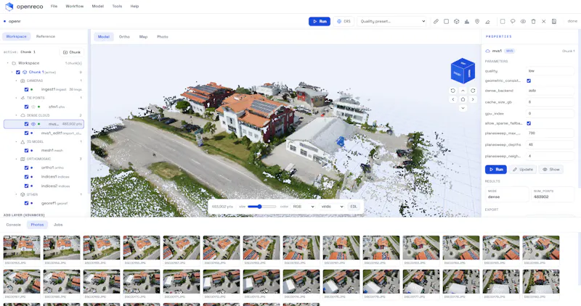Click the quality input field showing low
Image resolution: width=581 pixels, height=306 pixels.
click(x=550, y=70)
